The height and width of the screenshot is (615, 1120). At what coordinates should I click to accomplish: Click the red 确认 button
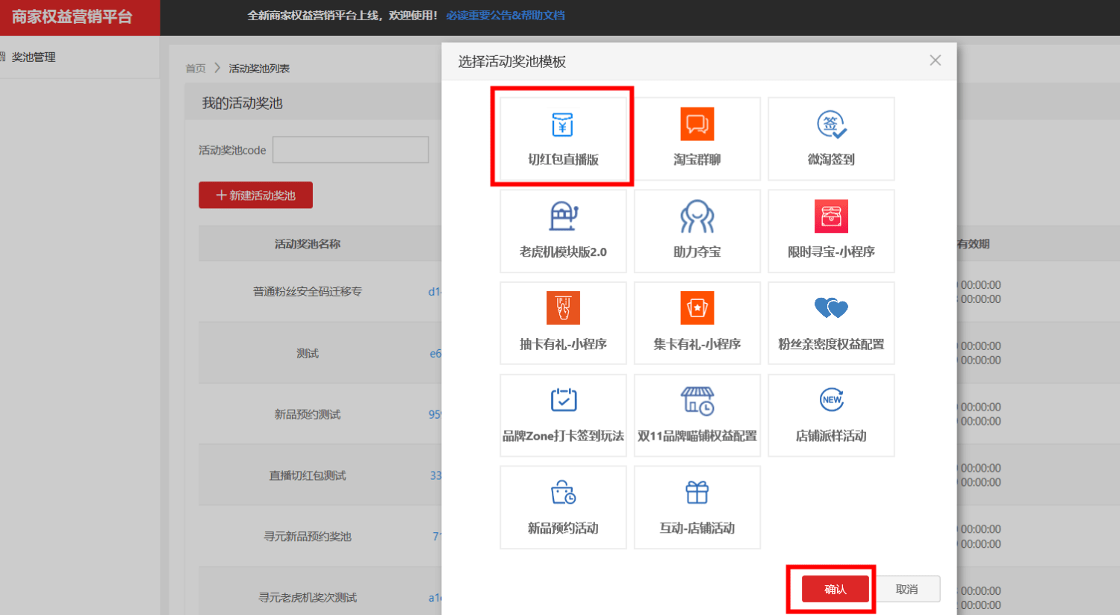coord(835,589)
